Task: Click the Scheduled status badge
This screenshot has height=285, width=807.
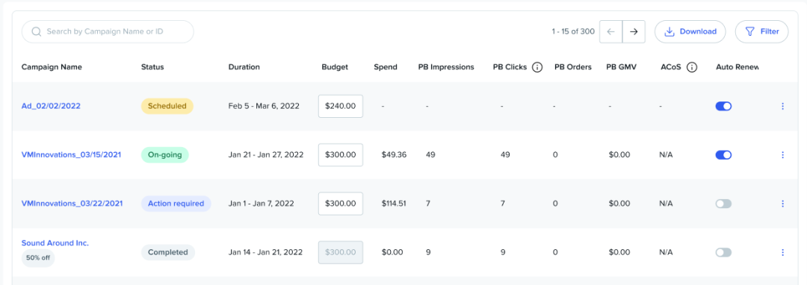Action: click(x=167, y=106)
